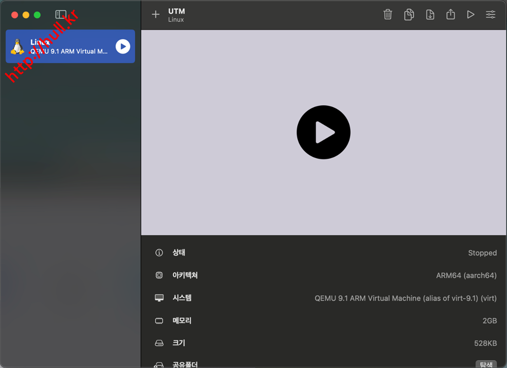Open VM settings with the sliders icon
The image size is (507, 368).
tap(490, 15)
